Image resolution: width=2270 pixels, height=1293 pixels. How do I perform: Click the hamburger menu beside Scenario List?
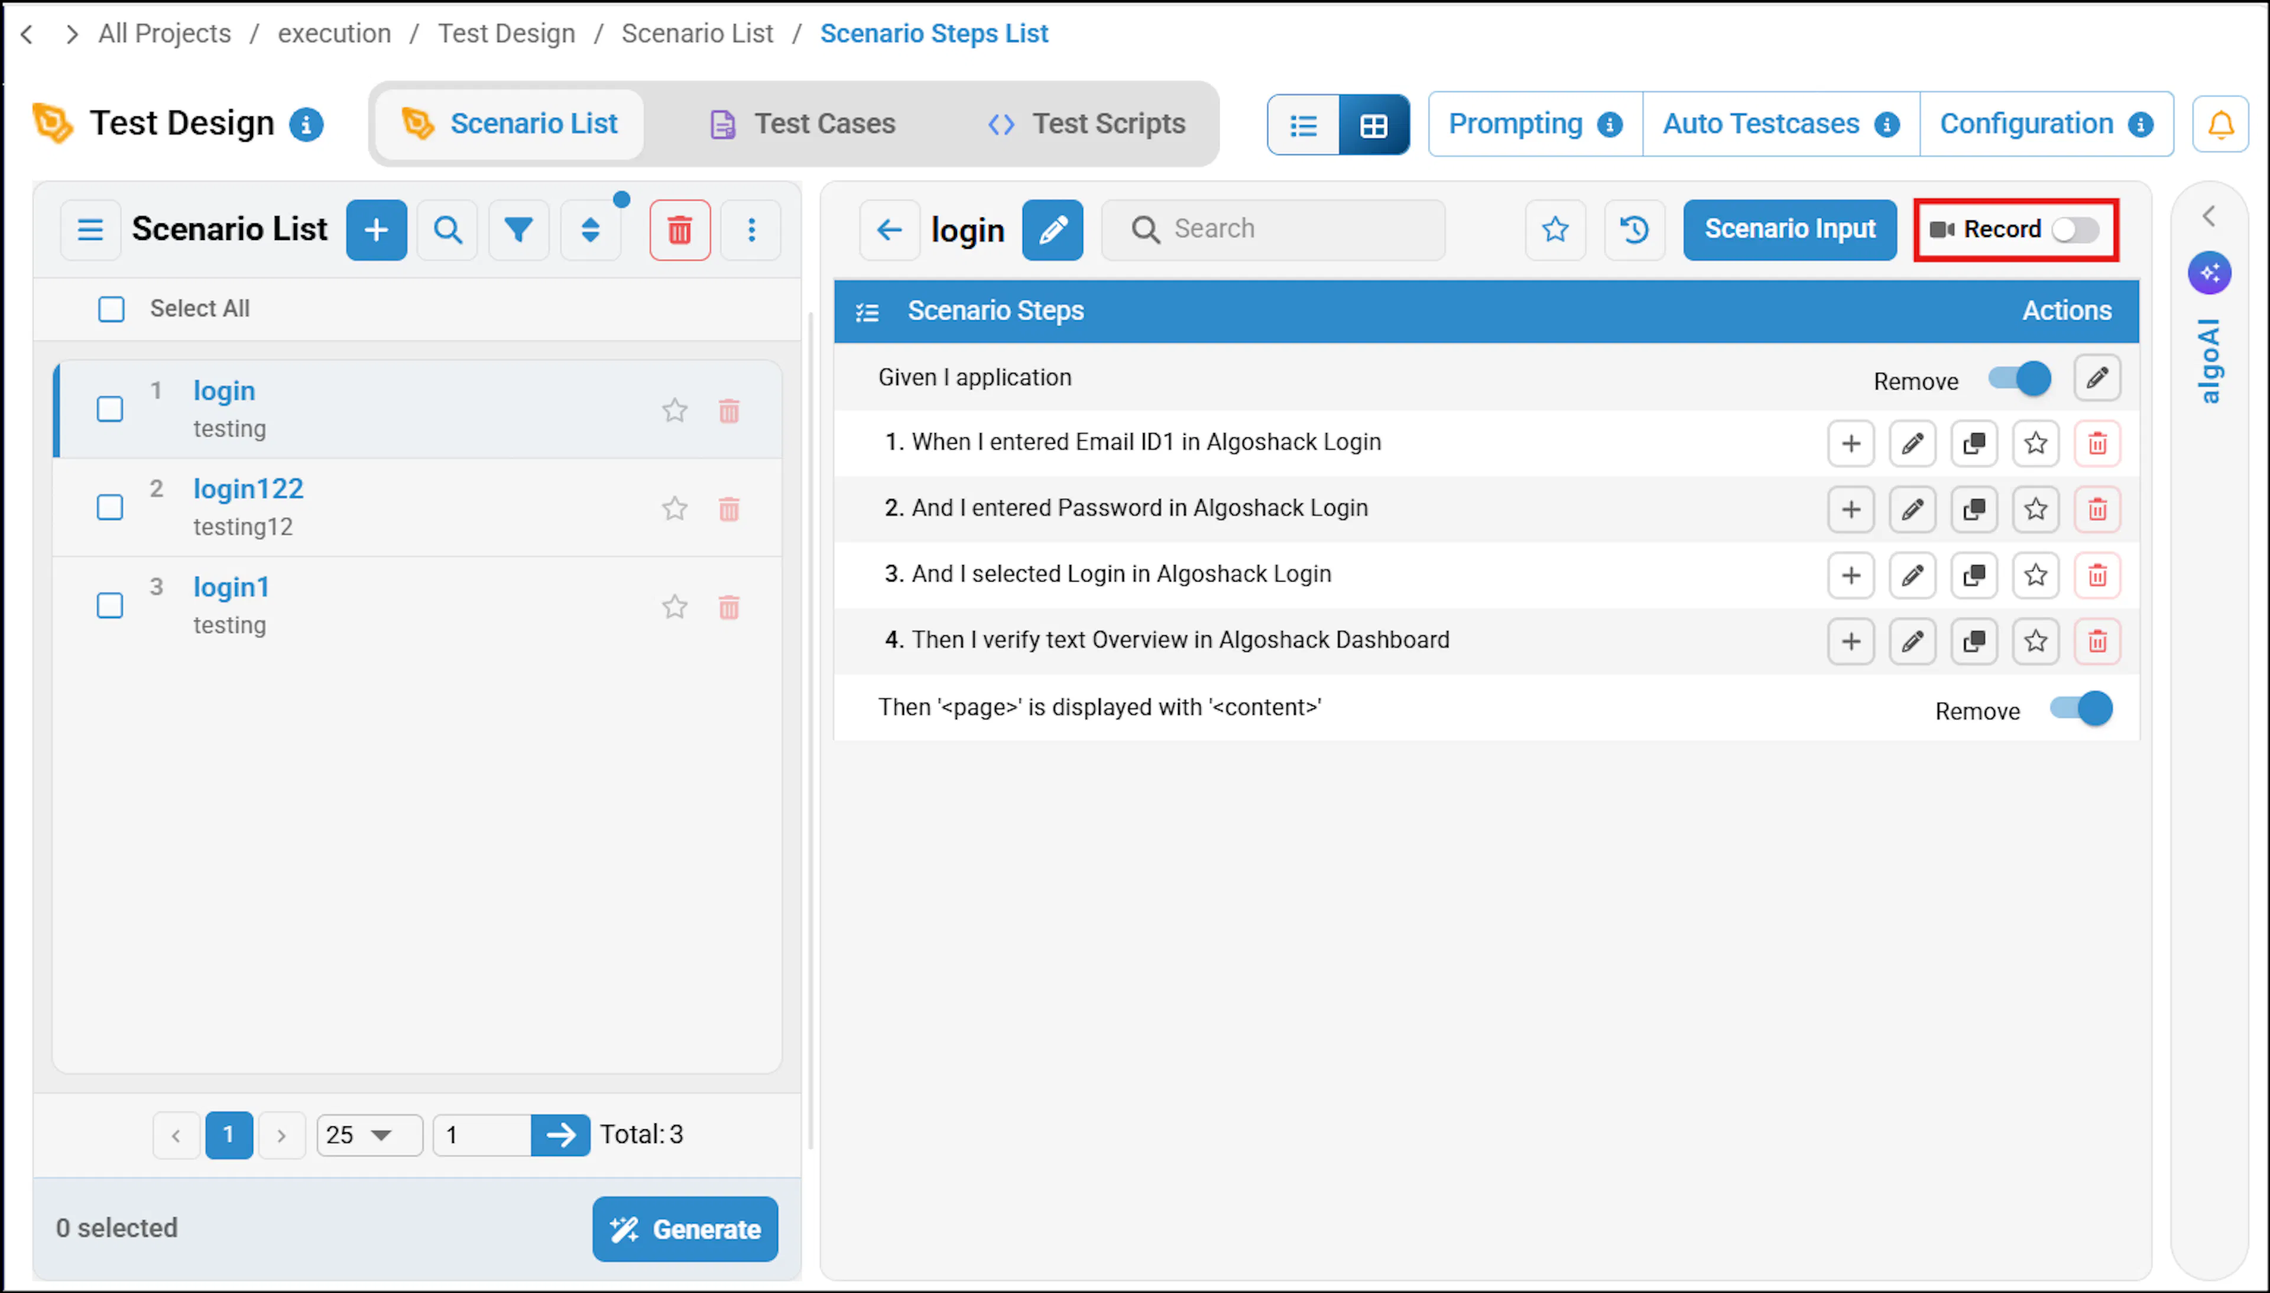point(90,230)
